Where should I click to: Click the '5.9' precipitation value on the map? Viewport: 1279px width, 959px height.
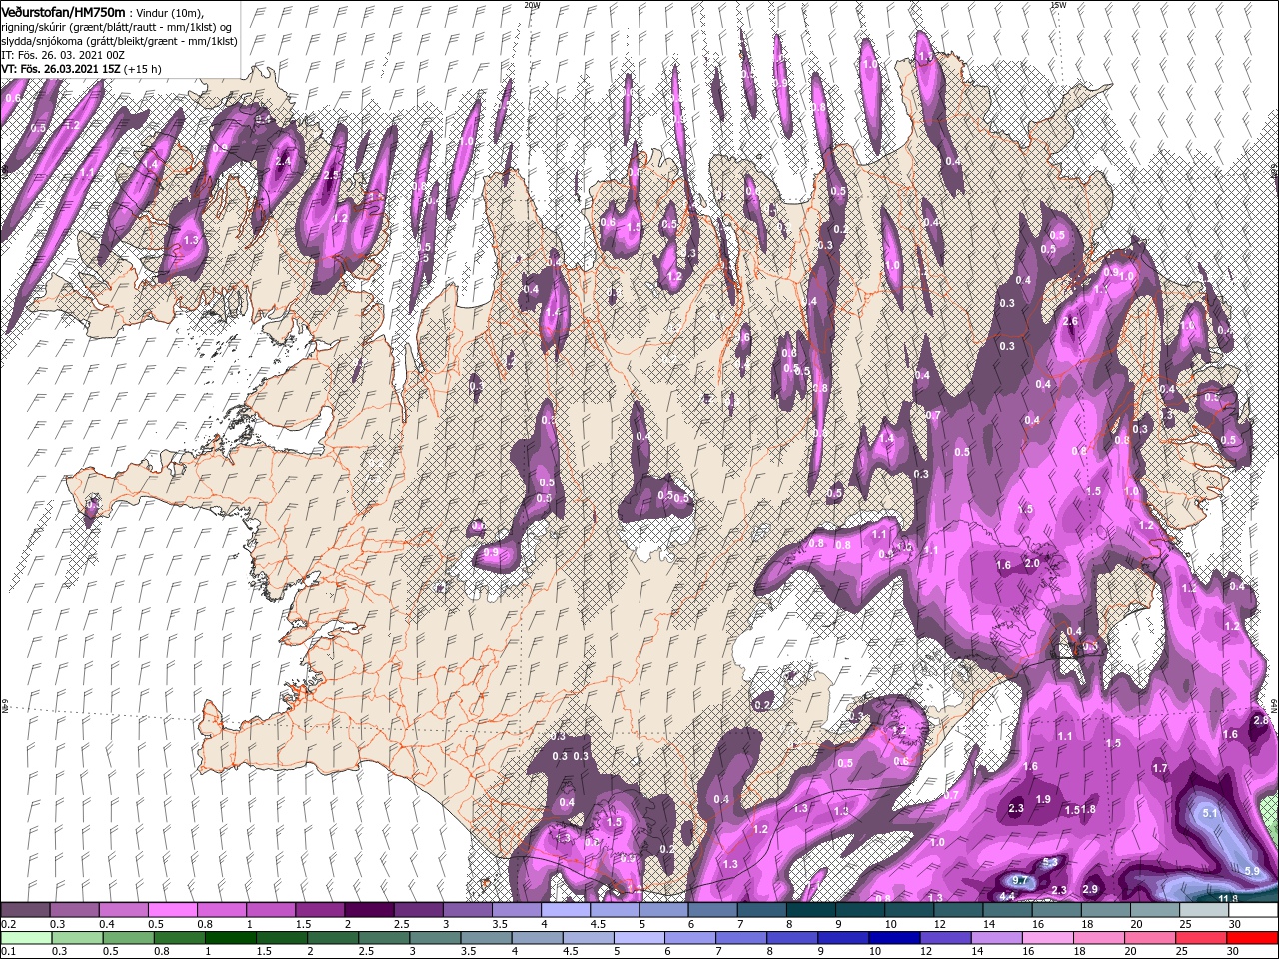(x=1254, y=871)
